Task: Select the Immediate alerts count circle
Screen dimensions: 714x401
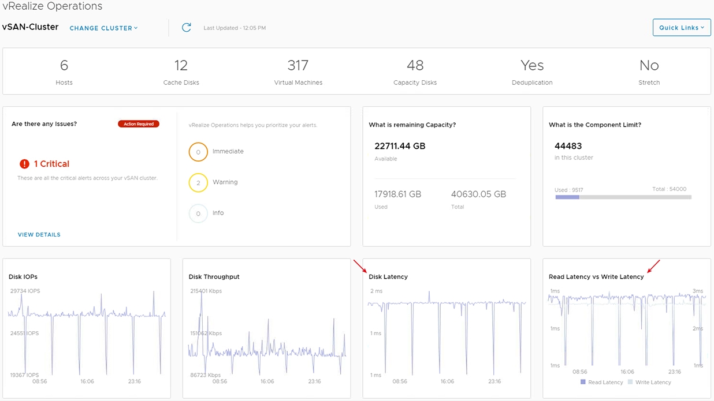Action: 198,152
